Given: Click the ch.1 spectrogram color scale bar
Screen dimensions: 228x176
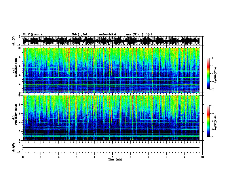Looking at the screenshot, I should [x=208, y=74].
